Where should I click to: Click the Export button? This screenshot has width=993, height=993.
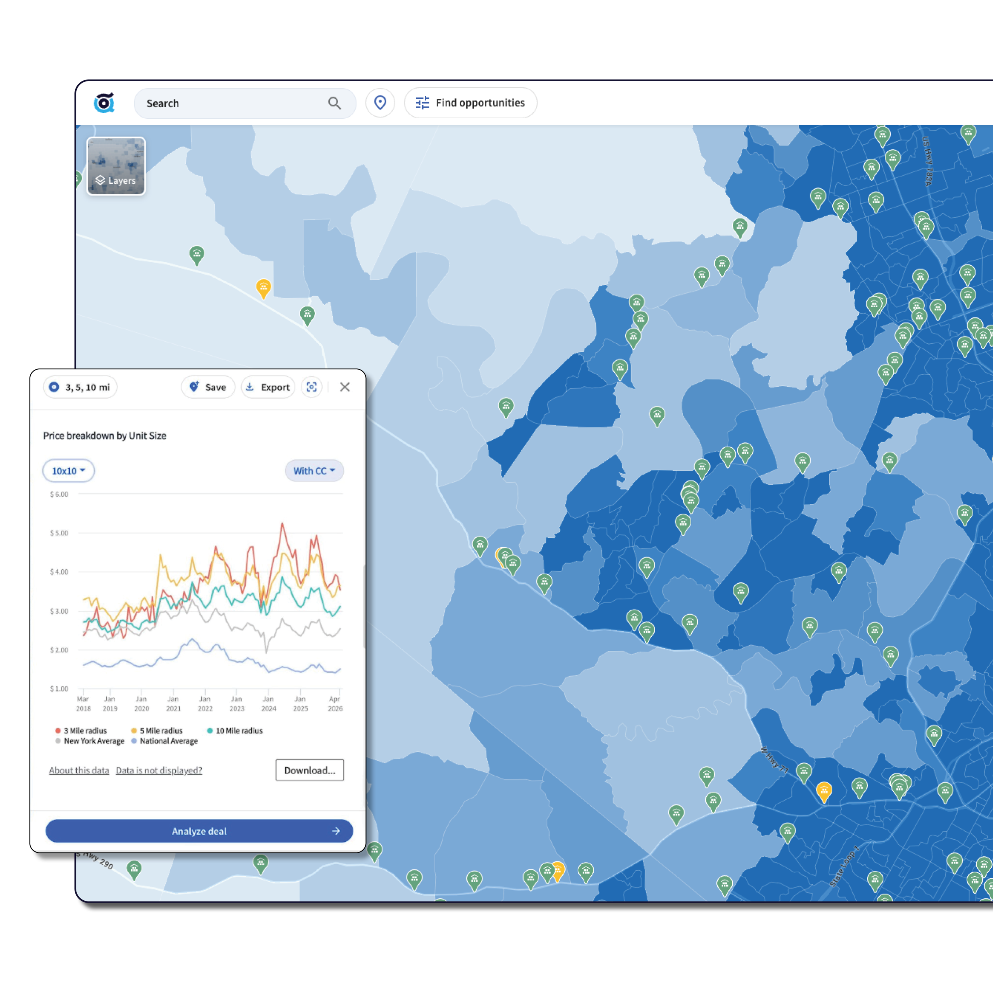pyautogui.click(x=268, y=387)
